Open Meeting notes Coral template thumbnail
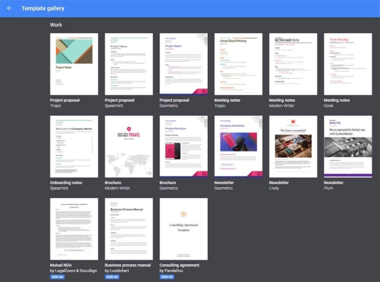 point(348,64)
